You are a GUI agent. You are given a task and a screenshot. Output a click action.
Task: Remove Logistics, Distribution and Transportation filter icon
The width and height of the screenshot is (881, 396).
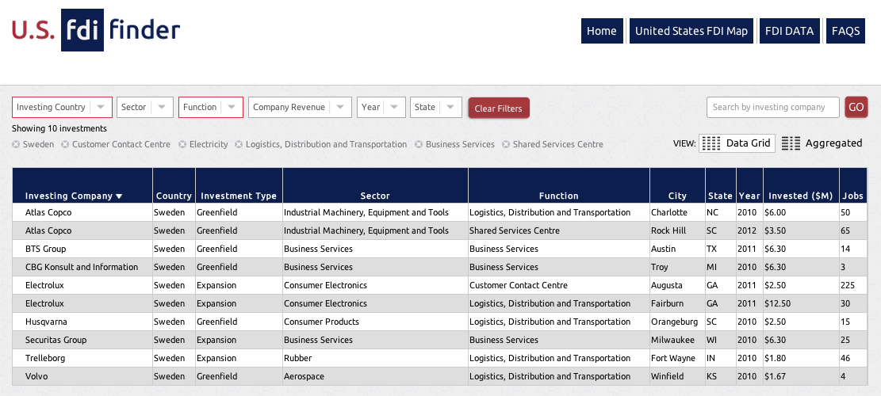click(x=239, y=144)
